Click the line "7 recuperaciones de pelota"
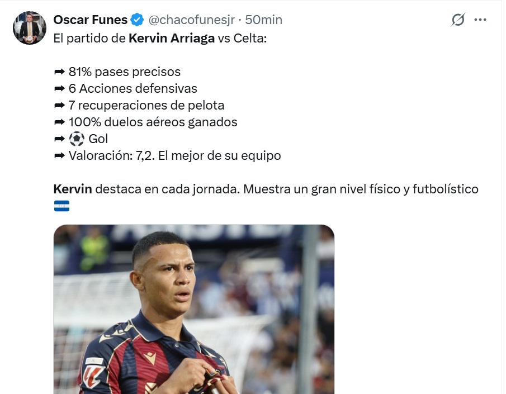The image size is (506, 394). pos(145,105)
